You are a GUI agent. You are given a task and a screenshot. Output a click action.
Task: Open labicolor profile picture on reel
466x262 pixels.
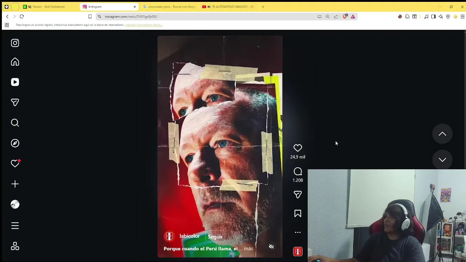(x=169, y=237)
